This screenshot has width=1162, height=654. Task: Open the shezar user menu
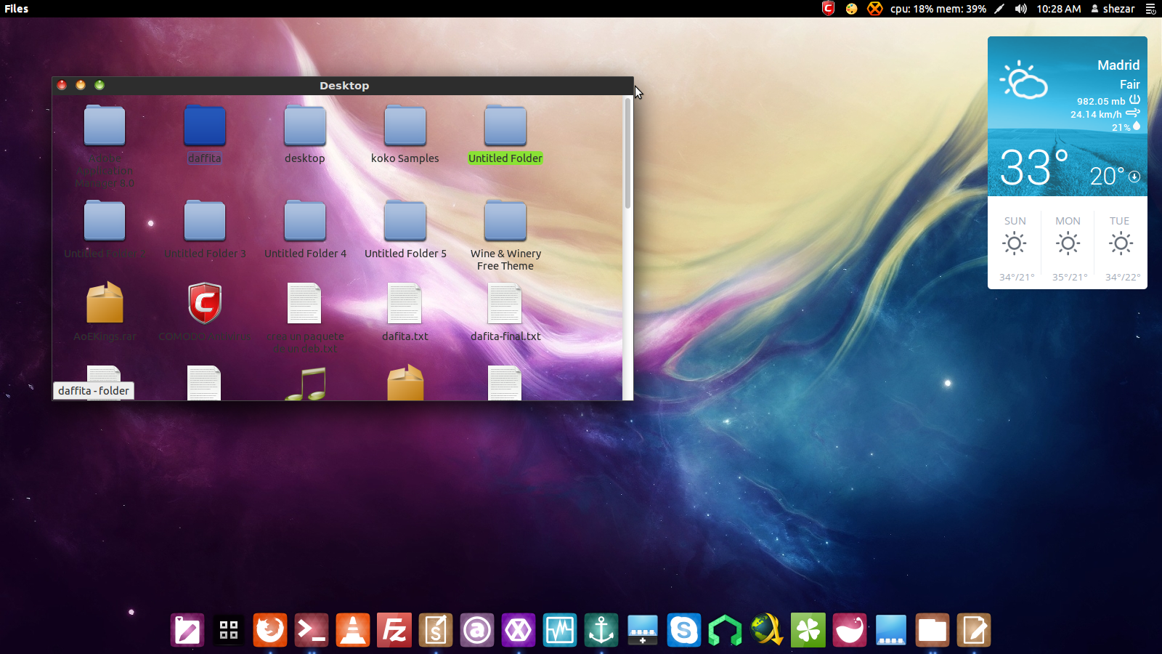click(x=1113, y=9)
